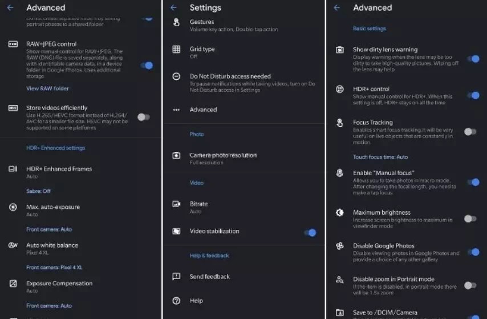Open HDR+ Enhanced Frames setting

(81, 172)
